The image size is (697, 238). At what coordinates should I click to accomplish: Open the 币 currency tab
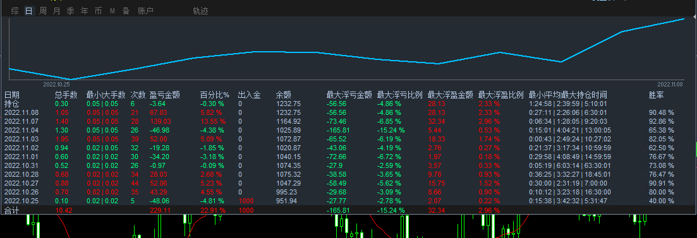98,11
